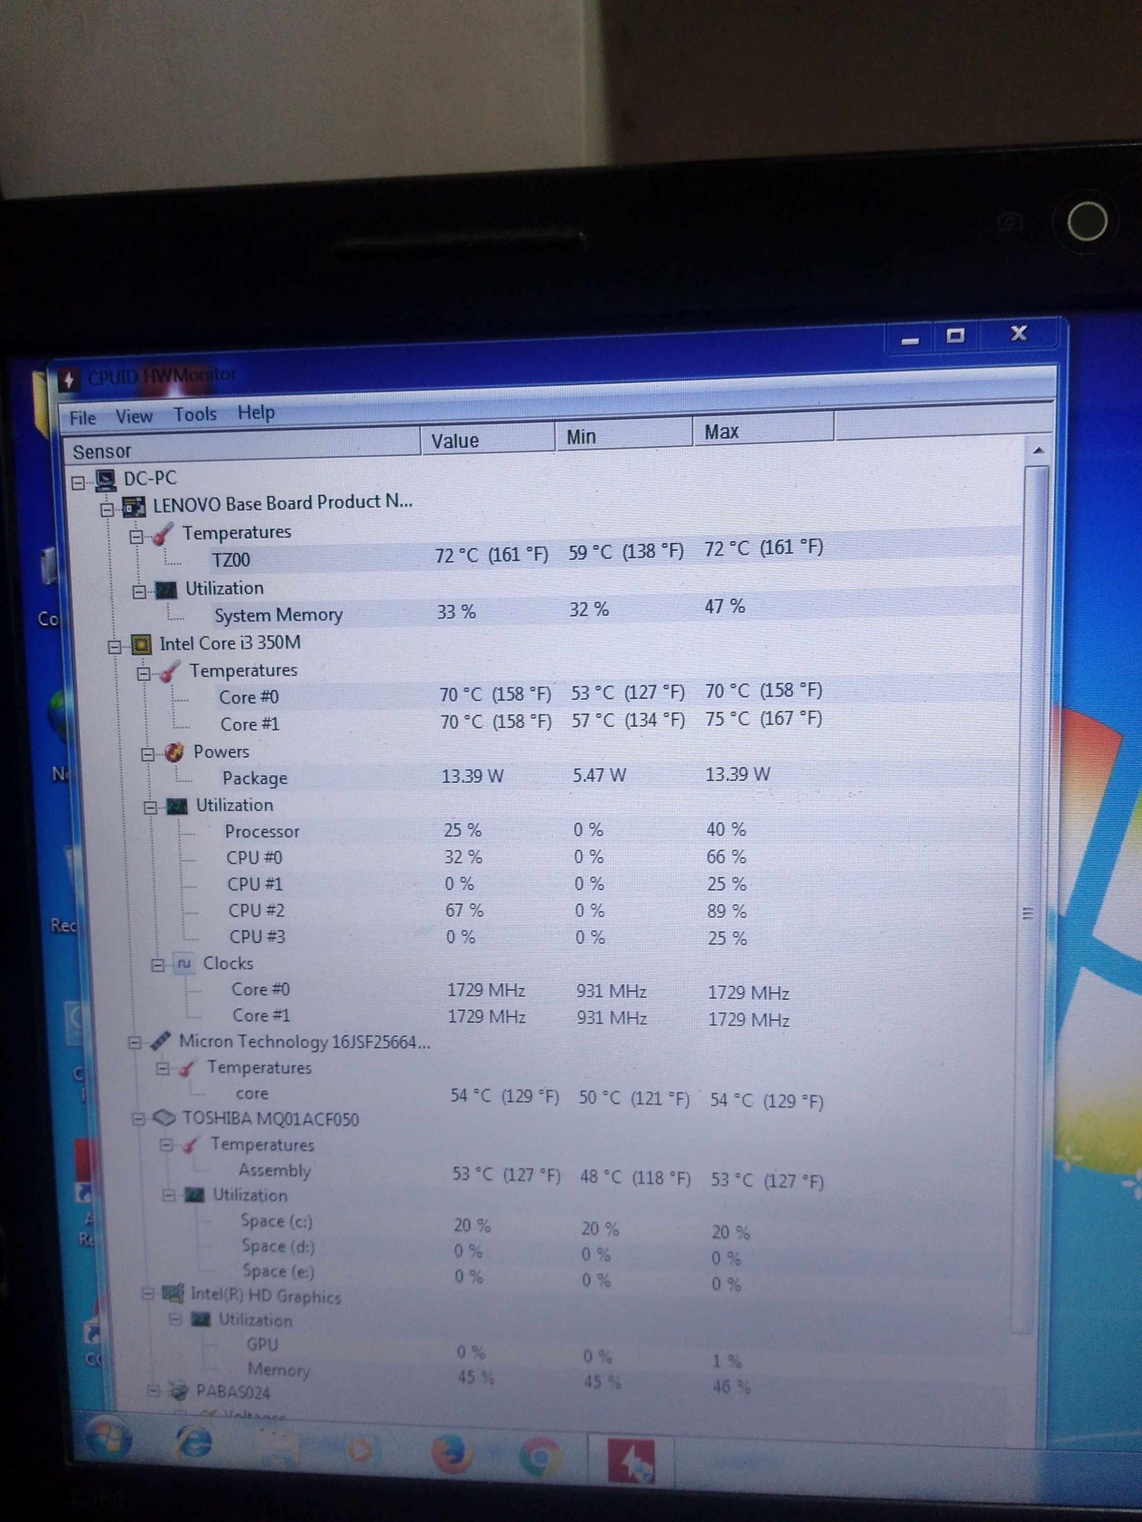This screenshot has width=1142, height=1522.
Task: Click the 75 °C Max value for Core #1
Action: click(763, 719)
